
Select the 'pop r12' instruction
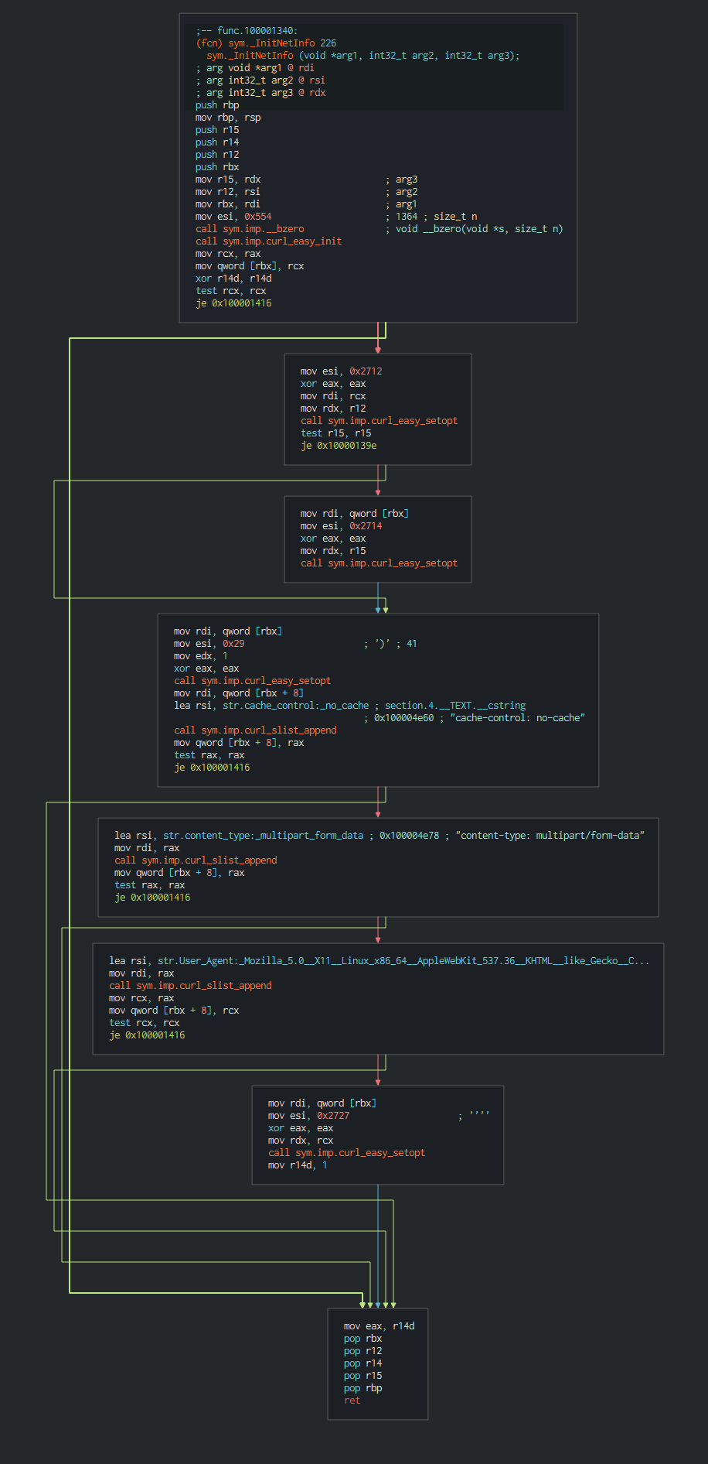pyautogui.click(x=363, y=1351)
